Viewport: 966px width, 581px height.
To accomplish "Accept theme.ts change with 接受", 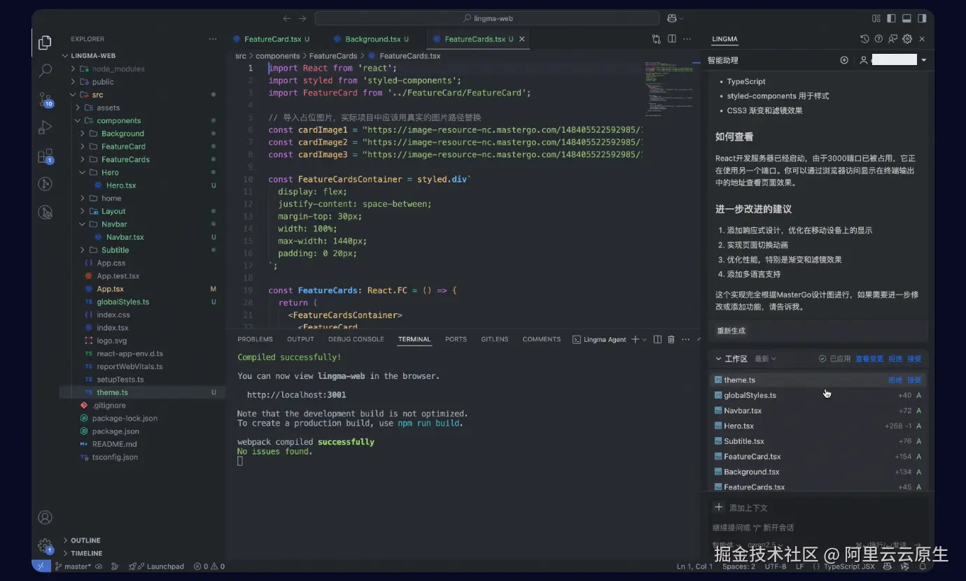I will 914,380.
